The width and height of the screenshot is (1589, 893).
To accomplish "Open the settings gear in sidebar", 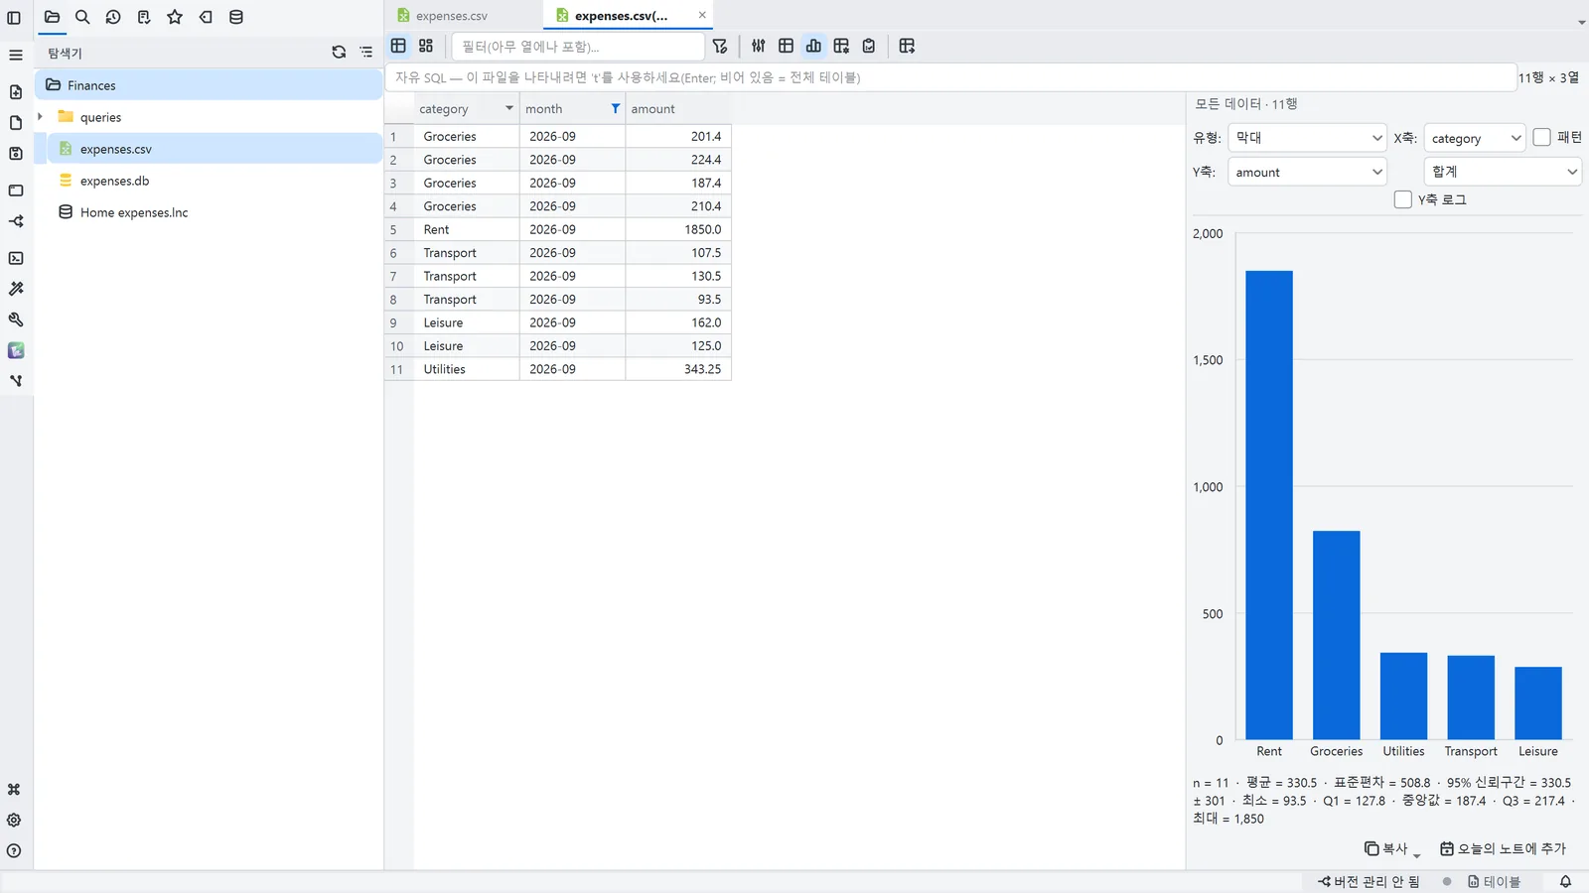I will pos(14,821).
